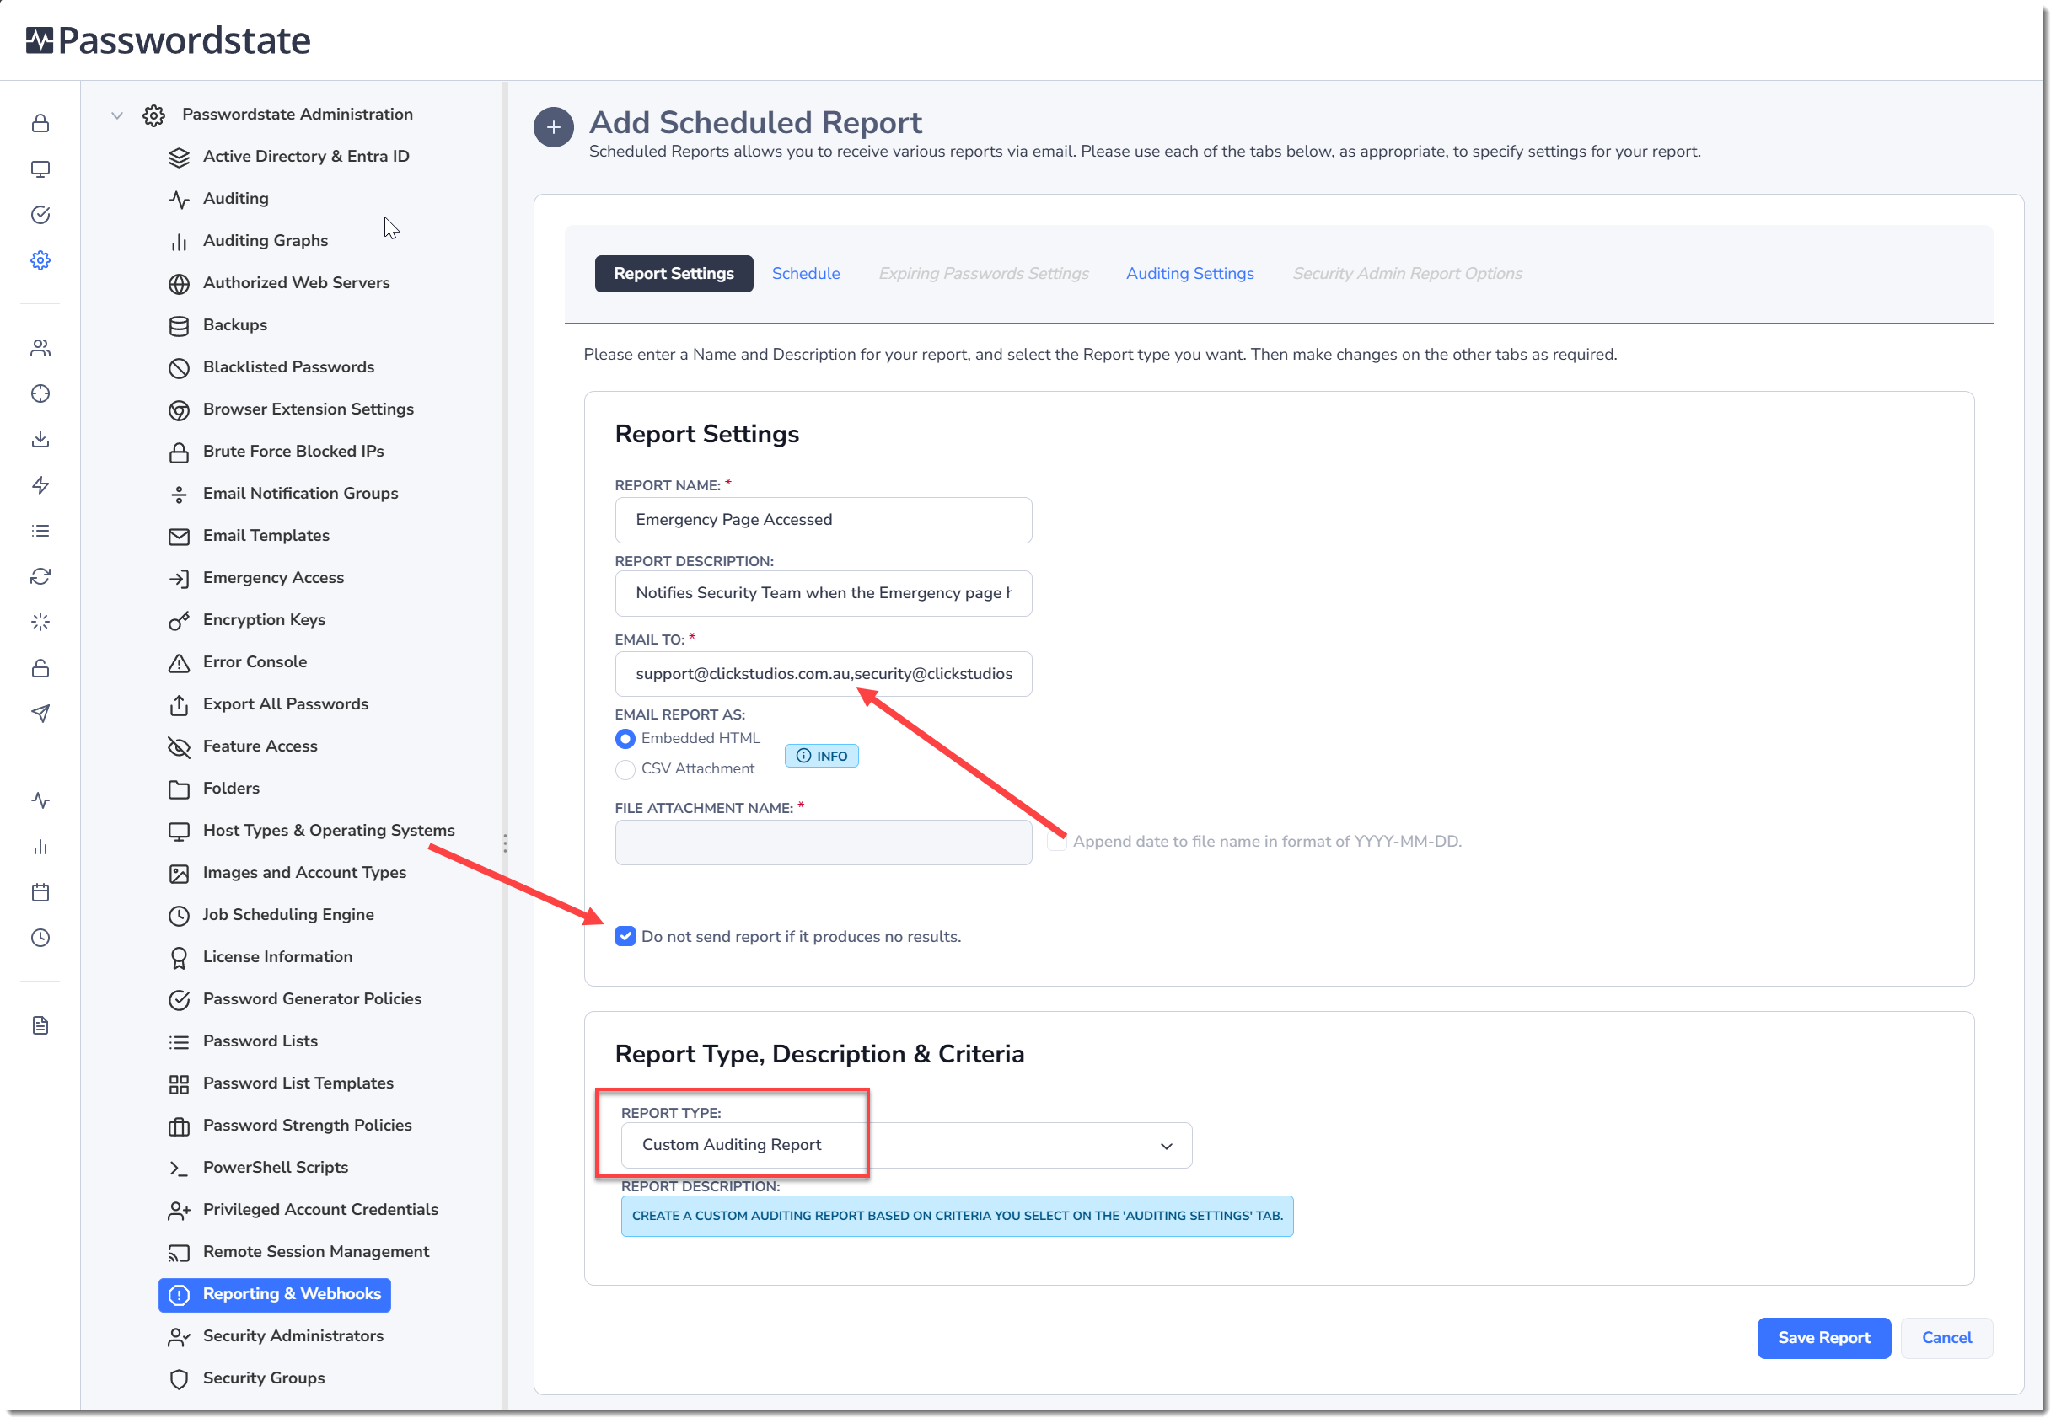Open the Expiring Passwords Settings tab

point(984,274)
